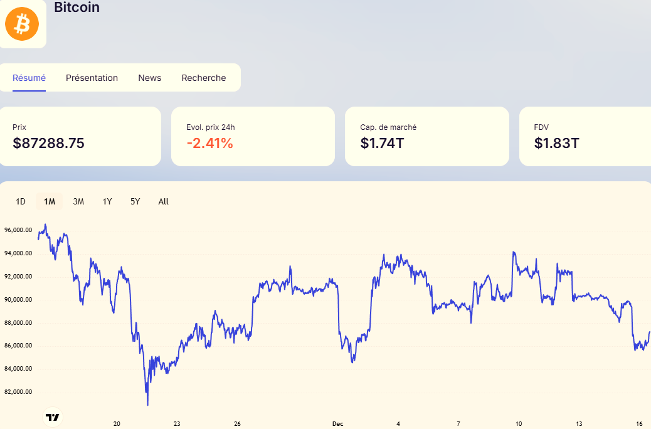Select the 1M chart timeframe
This screenshot has width=651, height=429.
[x=50, y=201]
